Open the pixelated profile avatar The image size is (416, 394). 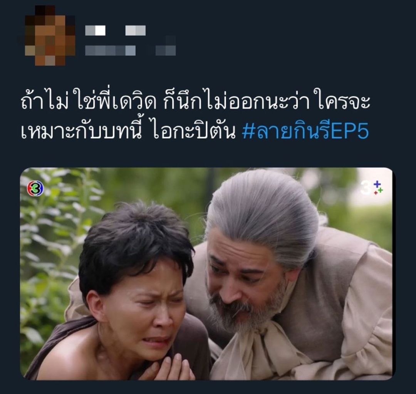coord(47,35)
